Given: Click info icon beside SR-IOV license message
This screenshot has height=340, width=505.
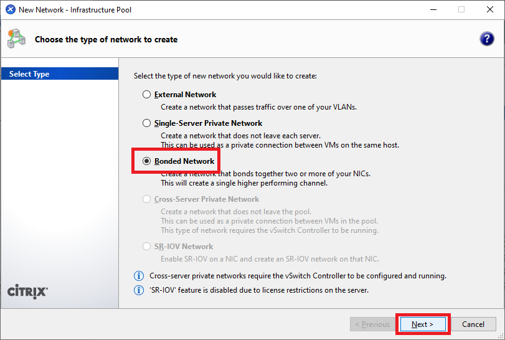Looking at the screenshot, I should pyautogui.click(x=139, y=290).
